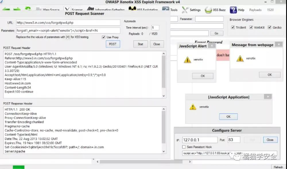The height and width of the screenshot is (169, 287).
Task: Click the XSS Buzz icon
Action: point(208,10)
